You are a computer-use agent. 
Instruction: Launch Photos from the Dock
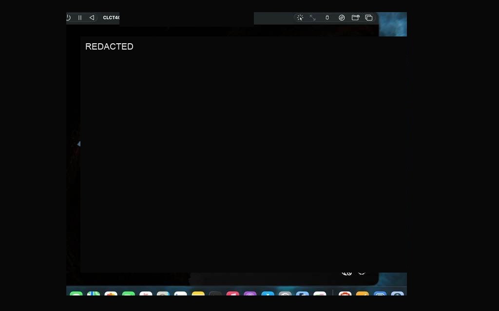[111, 294]
